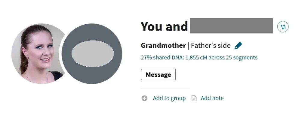Select the Grandmother relationship label

click(163, 46)
